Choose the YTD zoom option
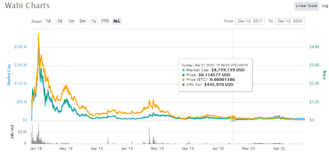Image resolution: width=329 pixels, height=154 pixels. [x=105, y=21]
